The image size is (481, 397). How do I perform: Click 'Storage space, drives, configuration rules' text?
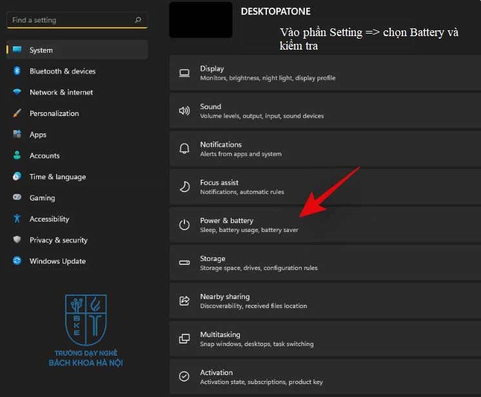(259, 268)
